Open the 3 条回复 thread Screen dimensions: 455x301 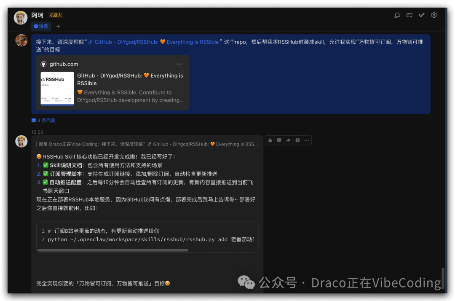[43, 120]
